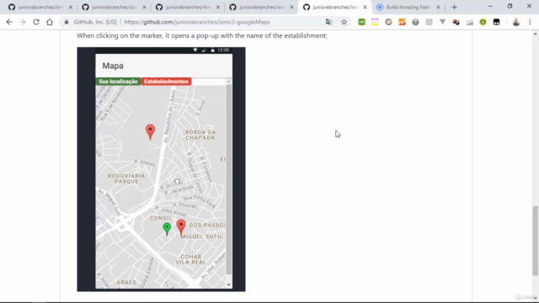This screenshot has width=539, height=303.
Task: Click the Mapa title in screenshot
Action: 113,66
